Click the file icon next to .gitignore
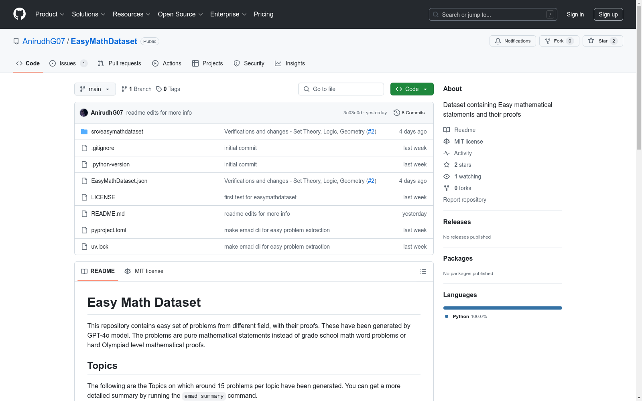 click(84, 148)
